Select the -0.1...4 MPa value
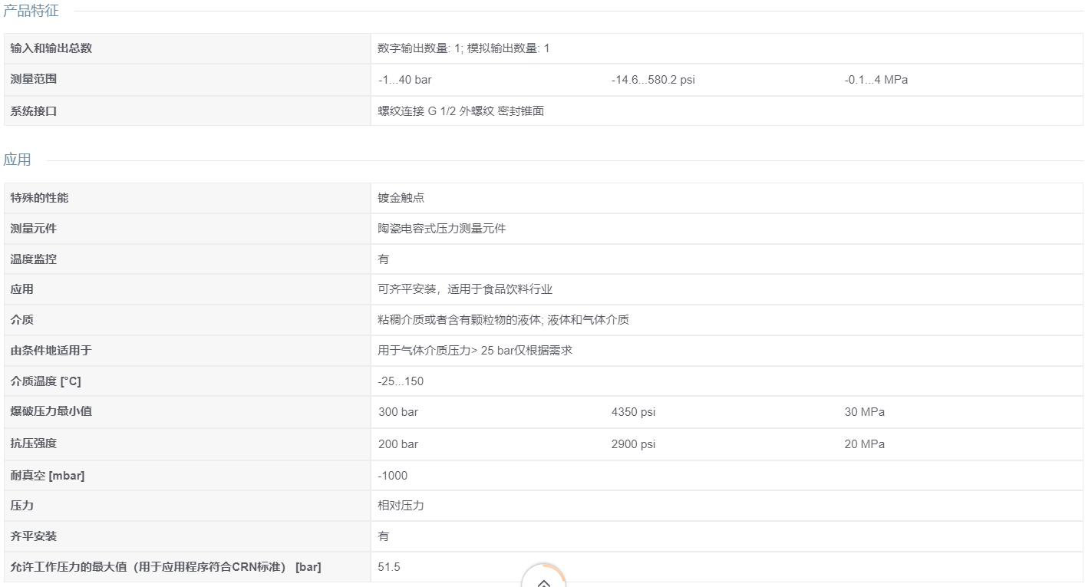 [876, 80]
